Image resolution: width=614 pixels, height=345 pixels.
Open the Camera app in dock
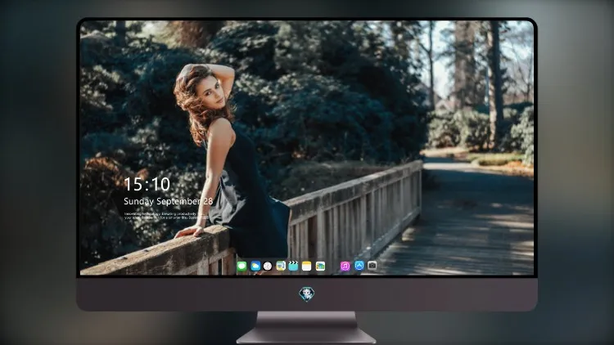(372, 266)
